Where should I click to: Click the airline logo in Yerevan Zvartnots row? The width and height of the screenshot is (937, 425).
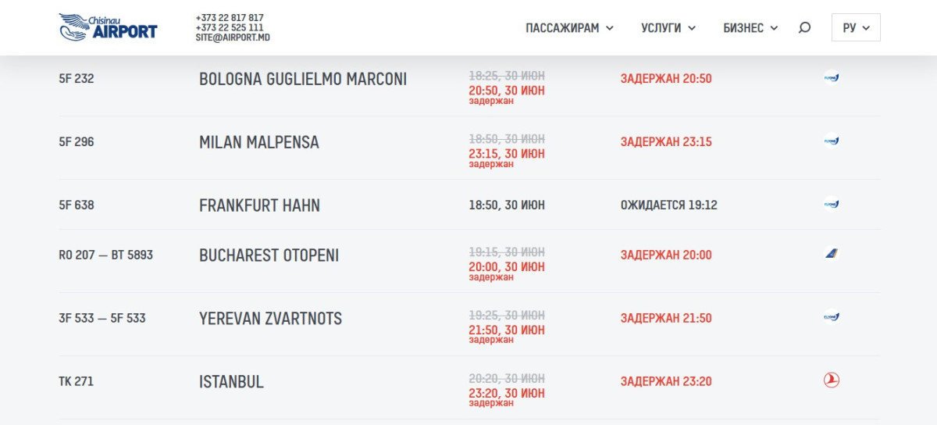[831, 316]
